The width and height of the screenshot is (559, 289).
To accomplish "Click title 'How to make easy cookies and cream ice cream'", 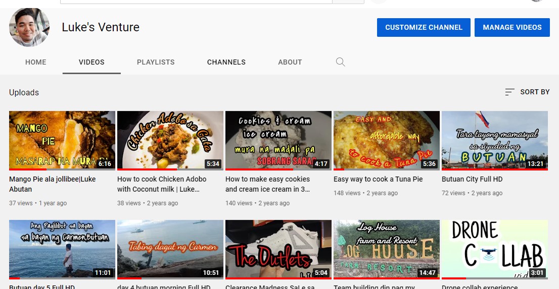I will coord(268,184).
